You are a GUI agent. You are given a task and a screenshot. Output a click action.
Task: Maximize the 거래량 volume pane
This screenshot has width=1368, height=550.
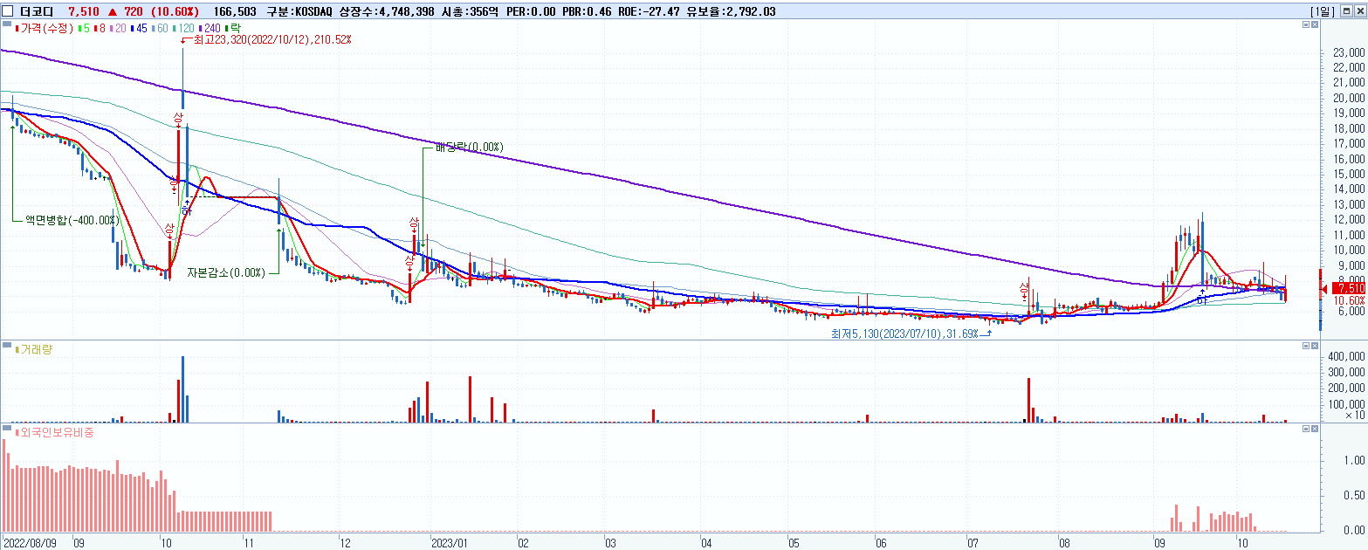tap(1305, 347)
